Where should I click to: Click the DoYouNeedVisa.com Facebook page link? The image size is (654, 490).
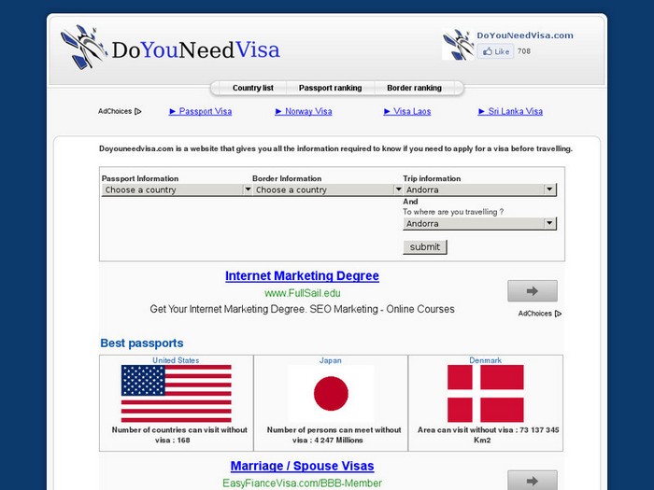[525, 35]
